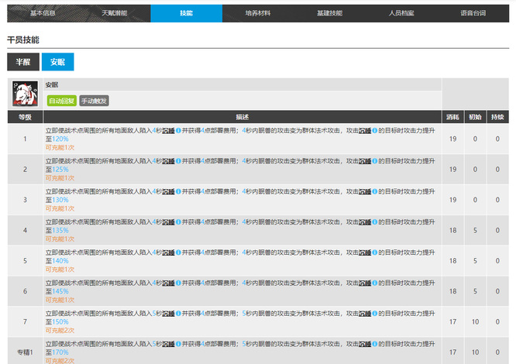
Task: Select the 技能 tab
Action: click(186, 13)
